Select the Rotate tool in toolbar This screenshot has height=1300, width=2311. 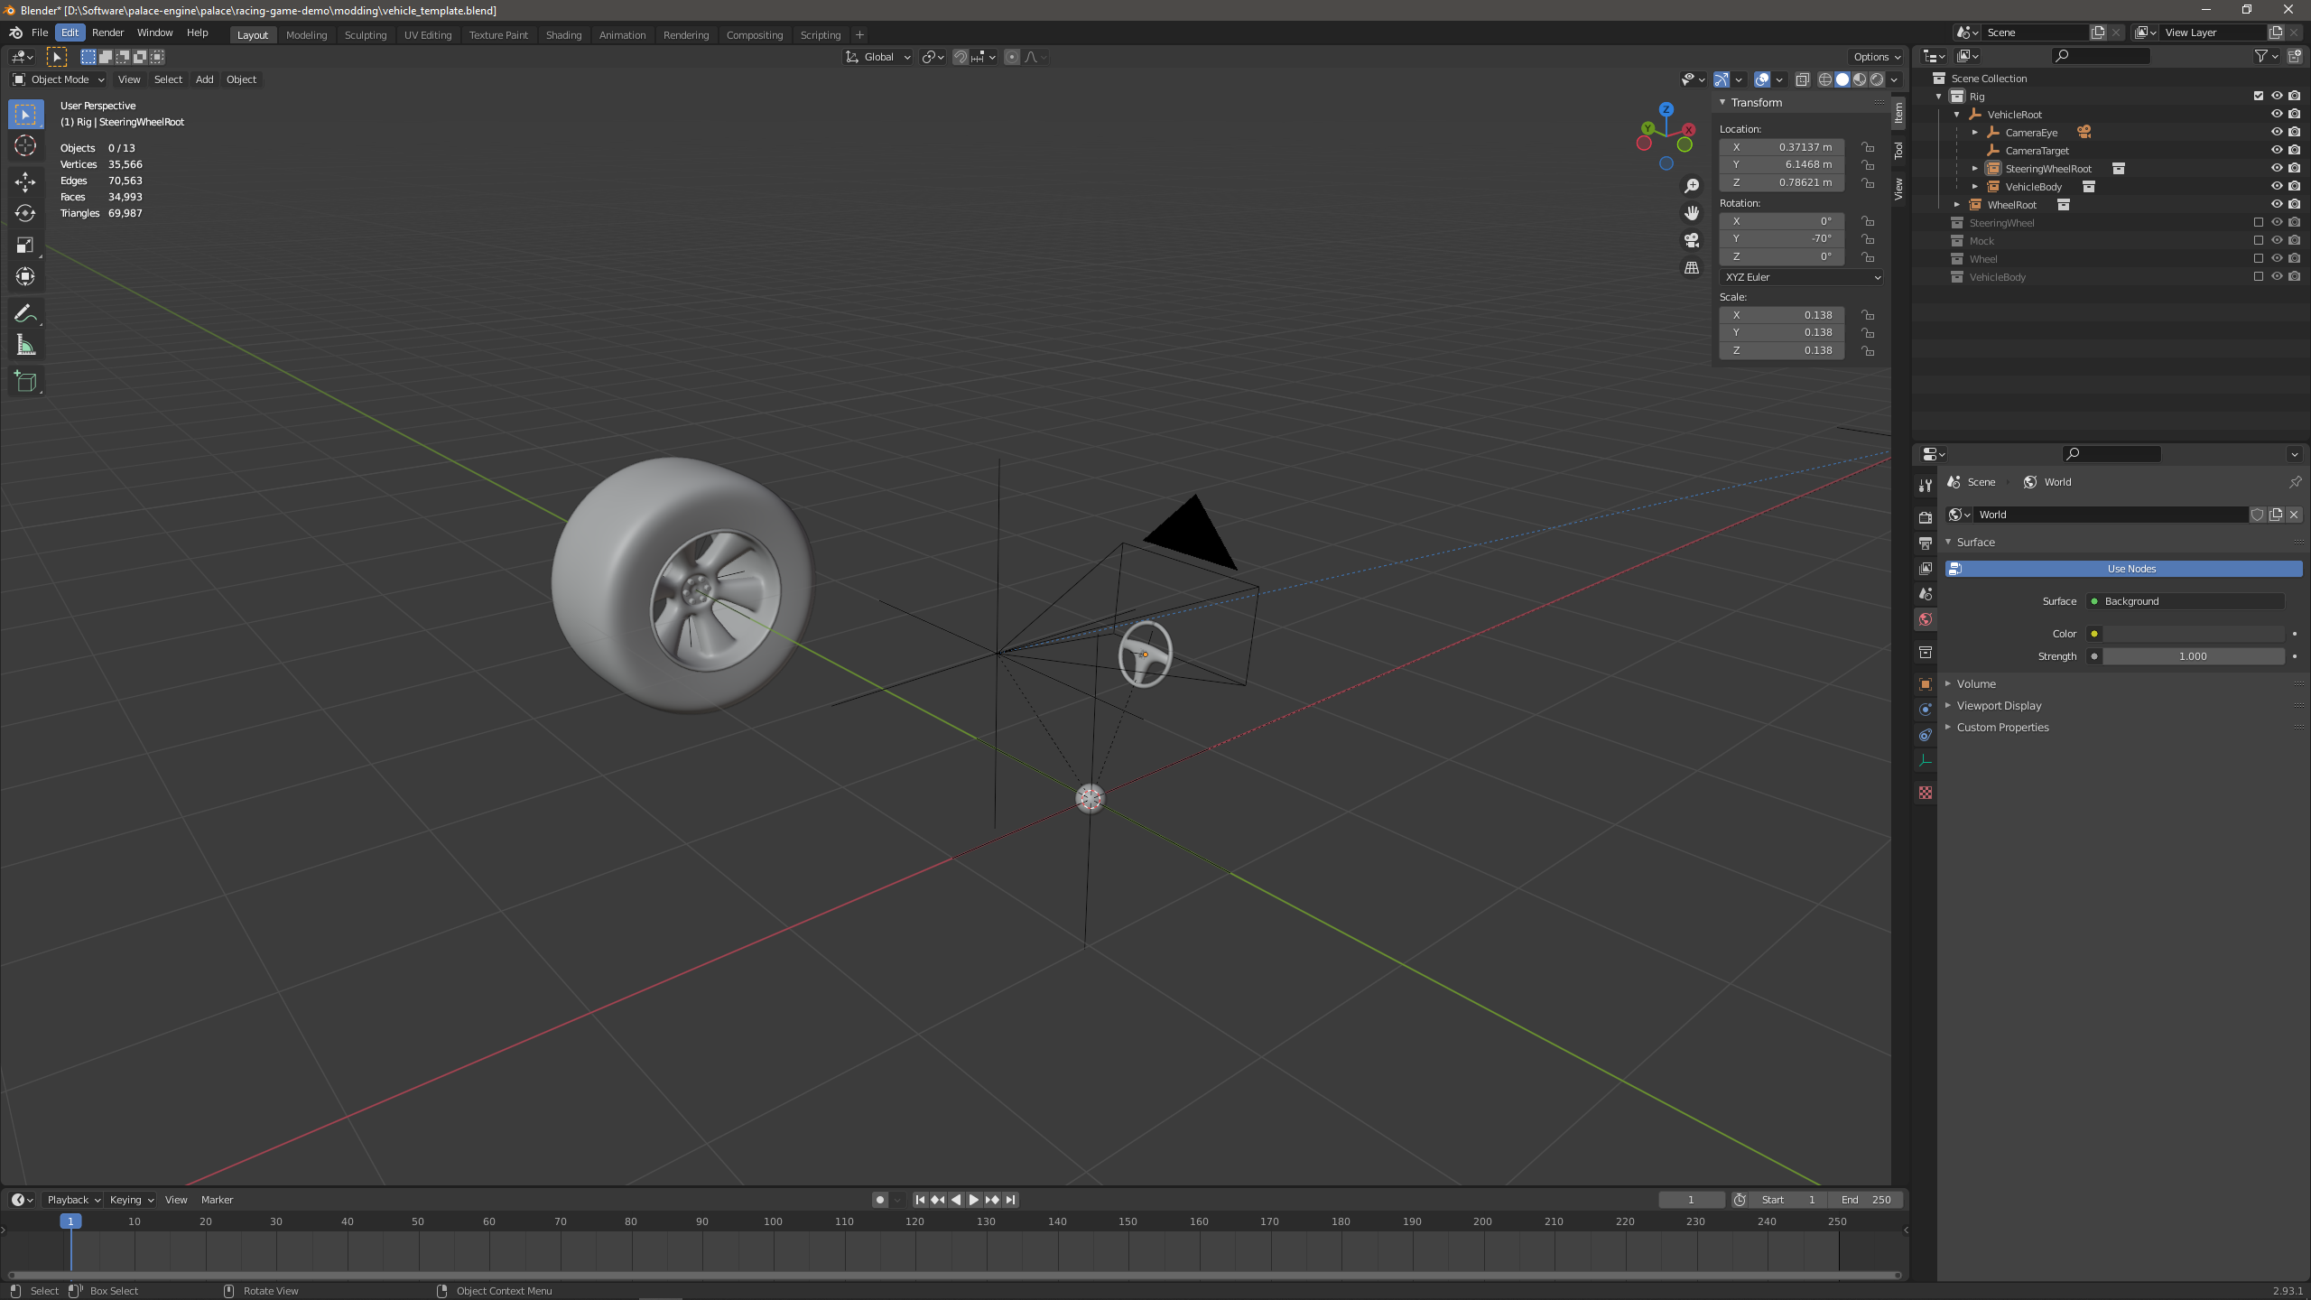[25, 213]
